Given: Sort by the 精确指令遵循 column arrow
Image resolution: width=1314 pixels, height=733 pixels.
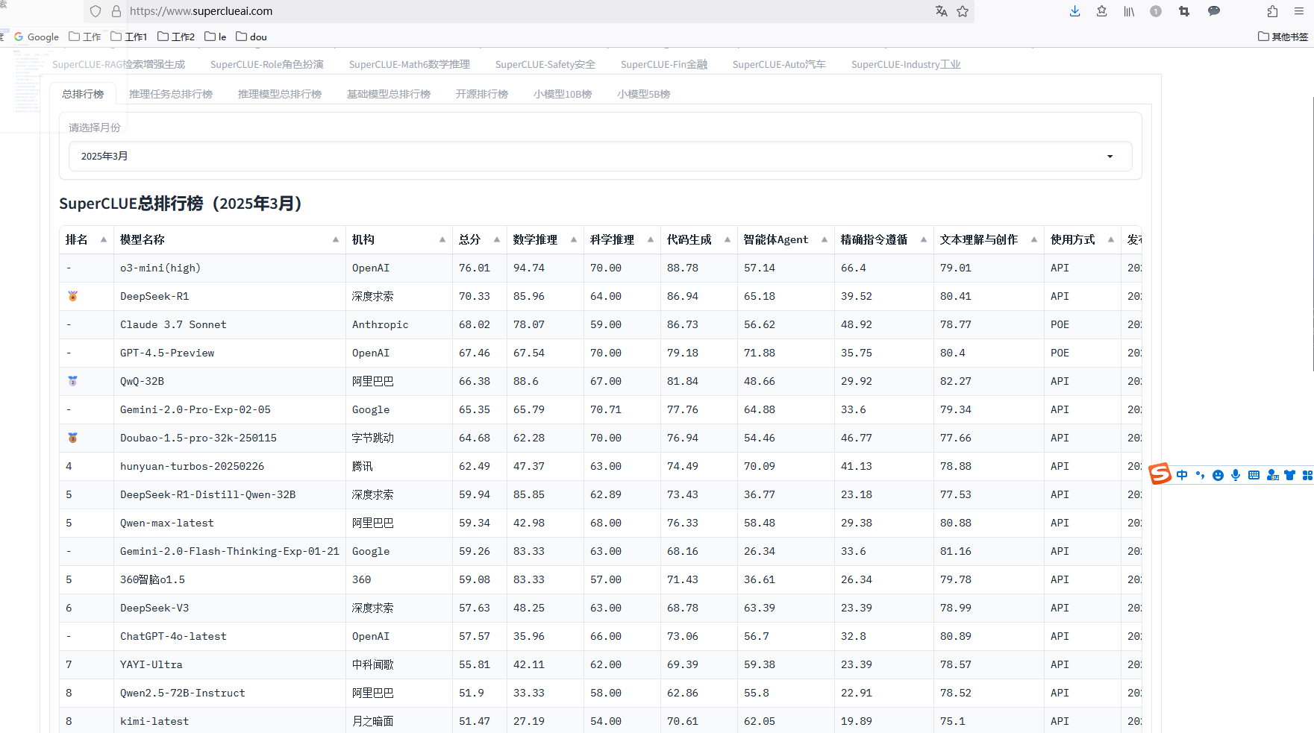Looking at the screenshot, I should [923, 240].
